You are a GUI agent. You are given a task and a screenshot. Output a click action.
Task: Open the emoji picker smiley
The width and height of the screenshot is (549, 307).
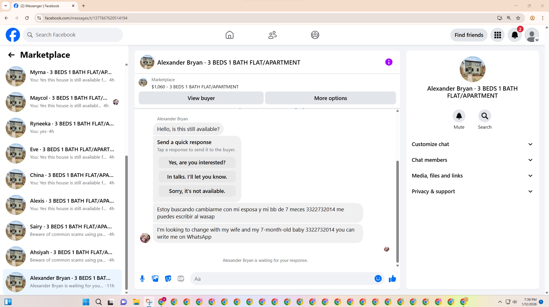[378, 279]
